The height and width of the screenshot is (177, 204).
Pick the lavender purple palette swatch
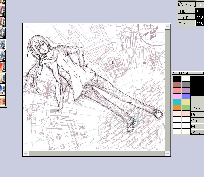pos(186,90)
